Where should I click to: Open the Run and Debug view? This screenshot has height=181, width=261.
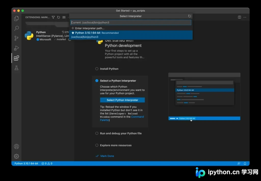click(x=16, y=48)
